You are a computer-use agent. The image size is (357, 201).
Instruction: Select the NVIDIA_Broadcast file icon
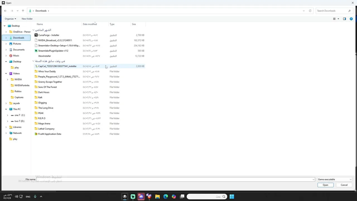point(36,40)
